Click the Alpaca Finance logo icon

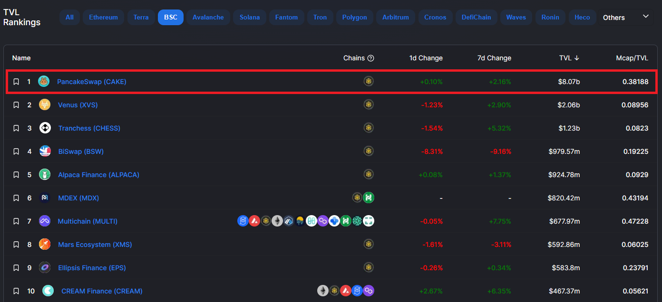coord(45,175)
